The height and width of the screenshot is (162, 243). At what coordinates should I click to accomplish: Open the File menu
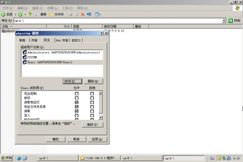tap(8, 8)
